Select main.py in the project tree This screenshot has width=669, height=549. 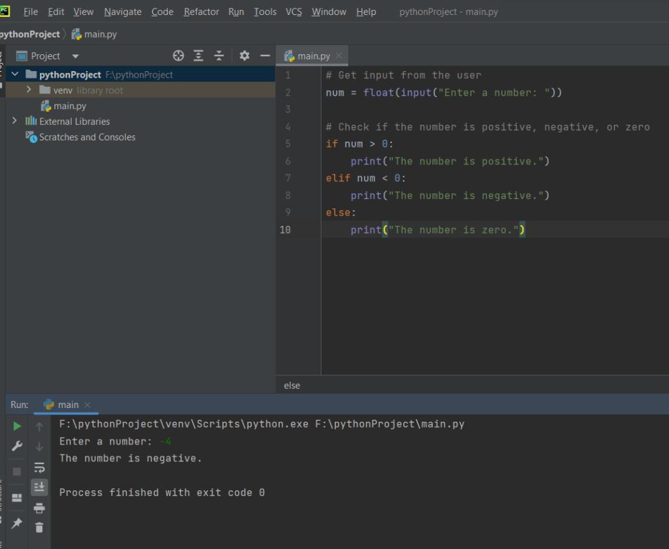69,106
